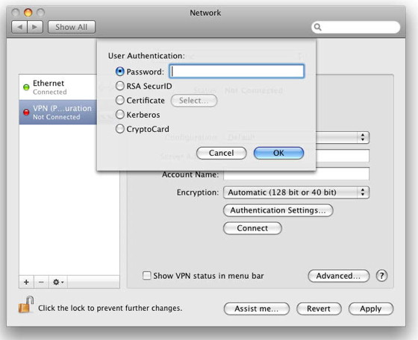418x340 pixels.
Task: Click the VPN red status indicator
Action: click(26, 112)
